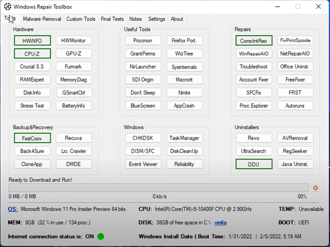Click the OS information link
330x247 pixels.
tap(13, 209)
